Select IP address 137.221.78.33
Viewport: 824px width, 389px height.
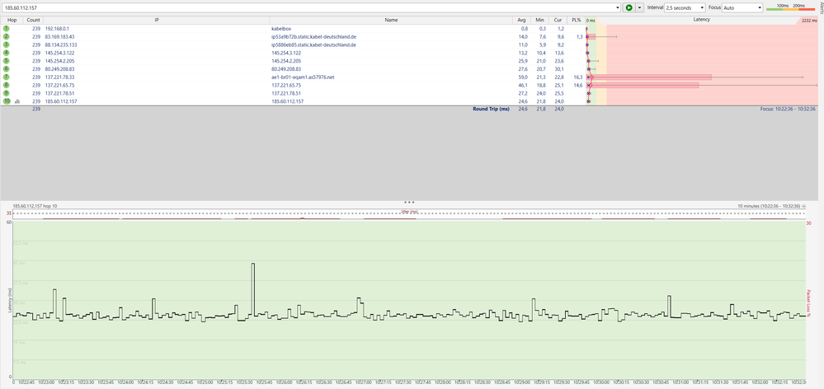click(x=60, y=77)
